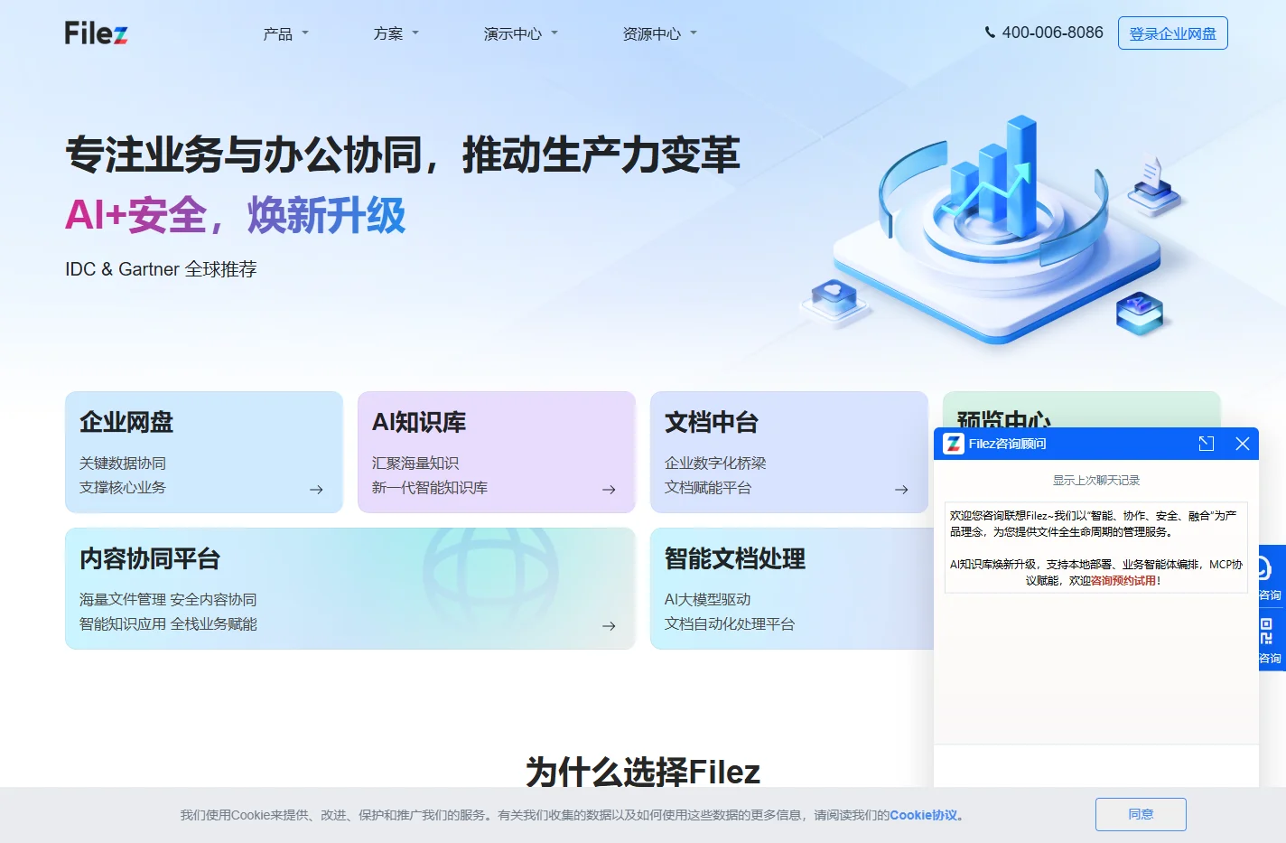This screenshot has width=1286, height=843.
Task: Click the 400-006-8086 phone number
Action: click(1053, 33)
